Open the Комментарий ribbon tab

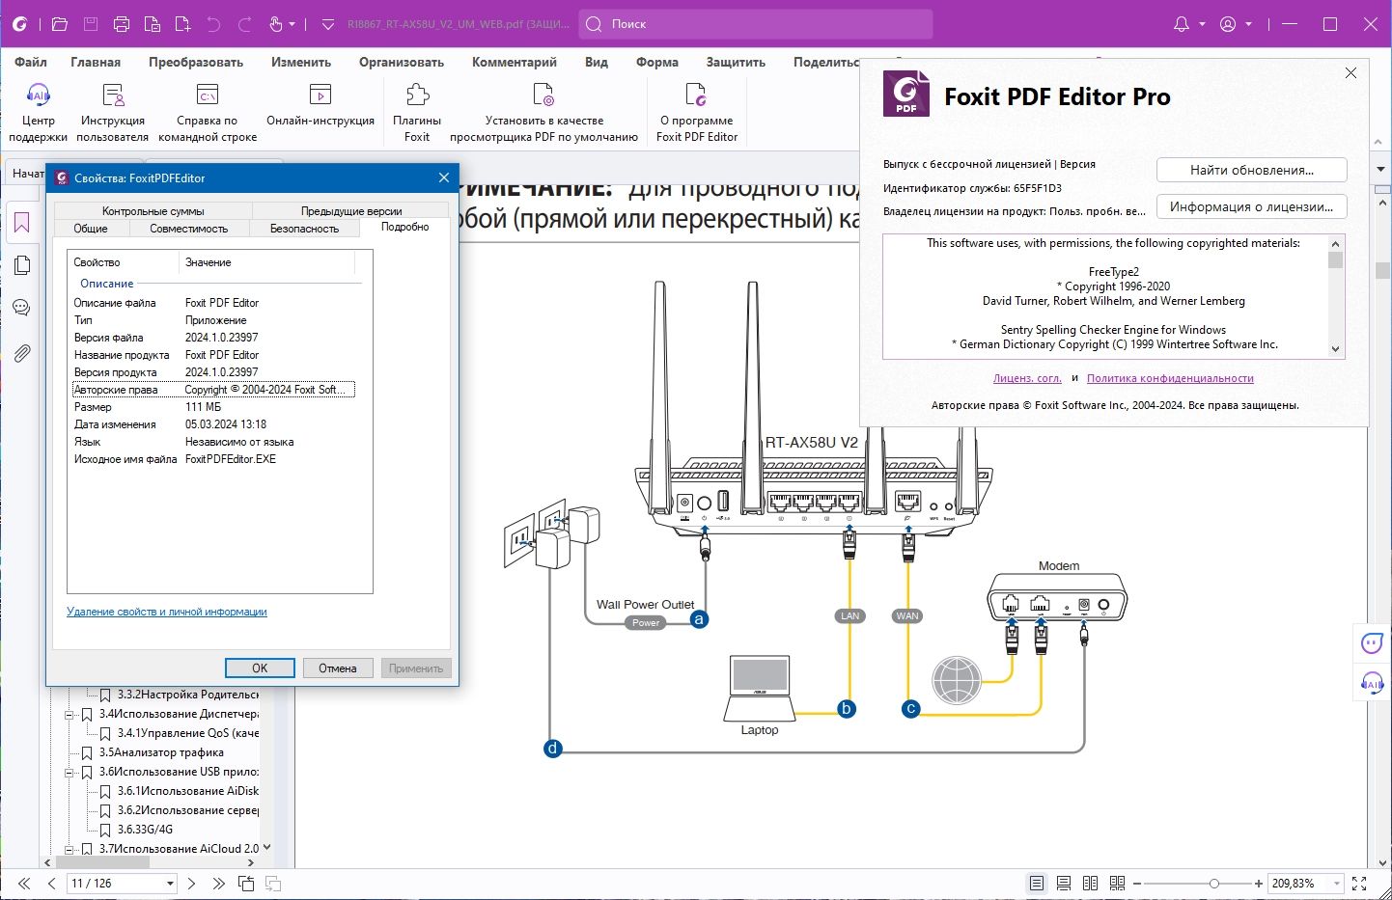point(514,62)
